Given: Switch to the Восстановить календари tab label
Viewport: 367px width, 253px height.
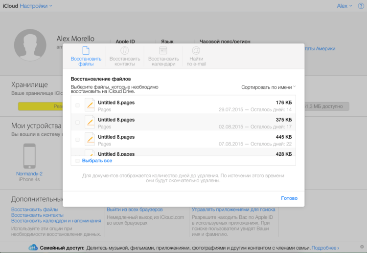Looking at the screenshot, I should click(x=163, y=61).
